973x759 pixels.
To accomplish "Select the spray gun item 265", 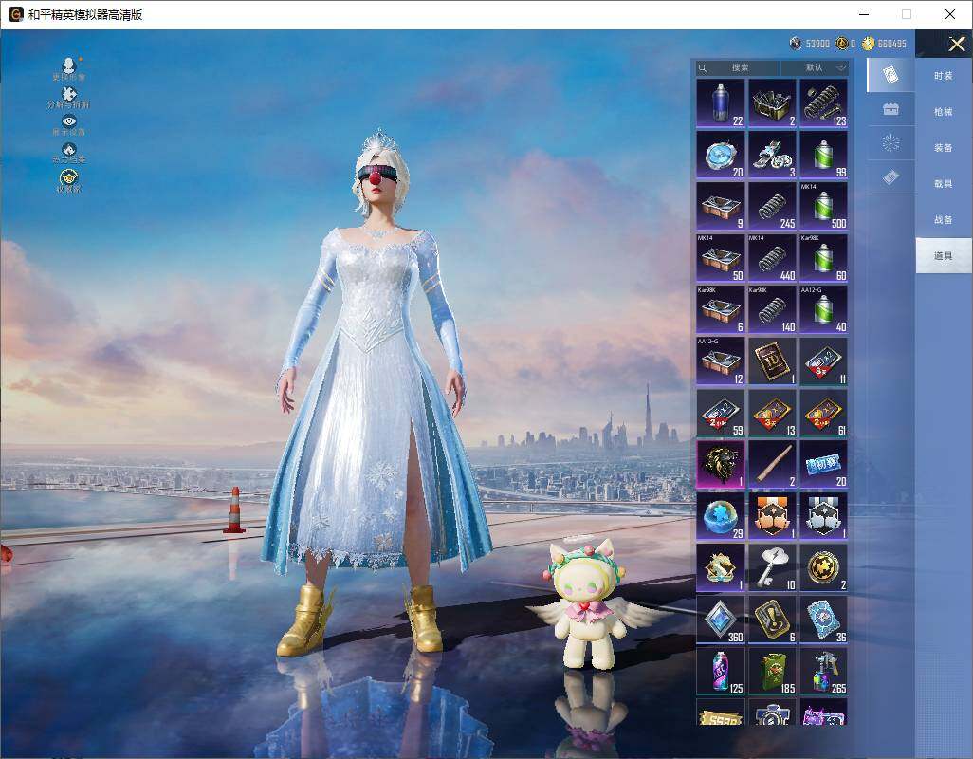I will coord(823,671).
